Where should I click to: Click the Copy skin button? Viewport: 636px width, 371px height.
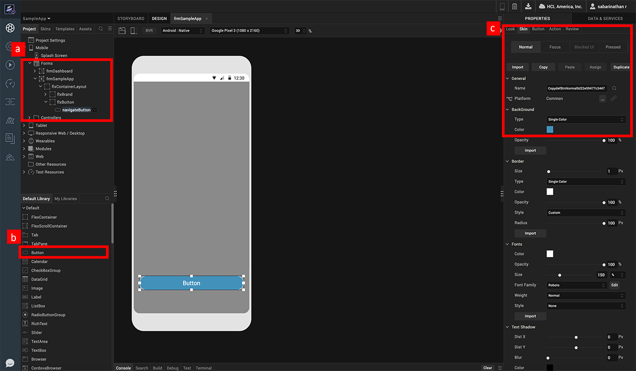pyautogui.click(x=543, y=67)
